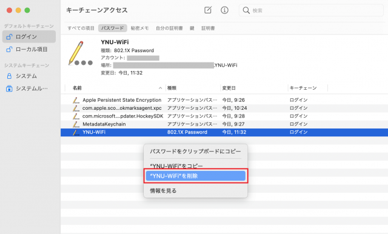Image resolution: width=388 pixels, height=234 pixels.
Task: Focus the 検索 search field
Action: click(x=311, y=10)
